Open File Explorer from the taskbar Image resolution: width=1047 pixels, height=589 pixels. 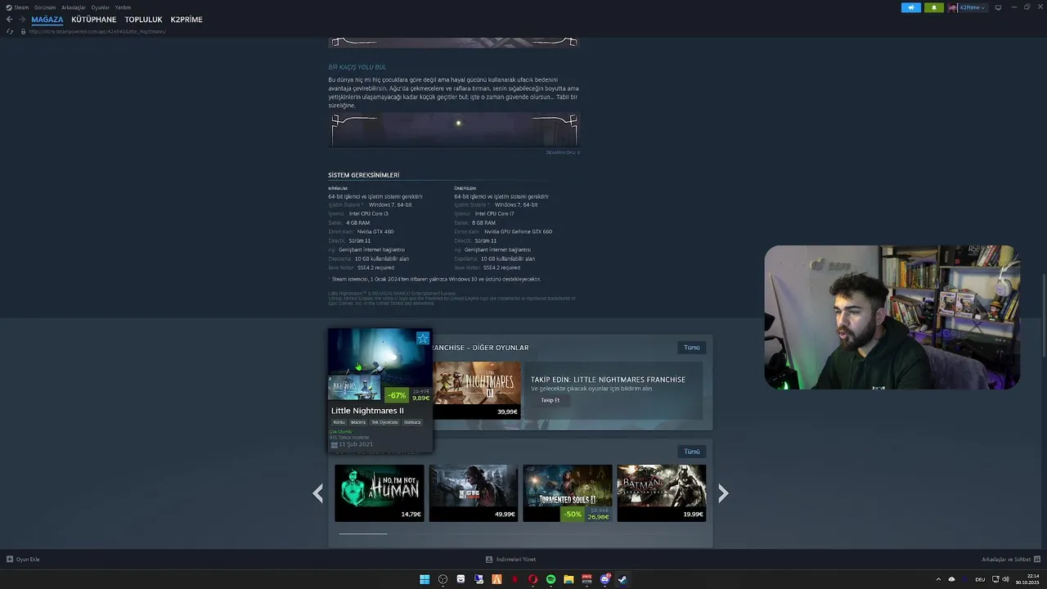coord(568,579)
